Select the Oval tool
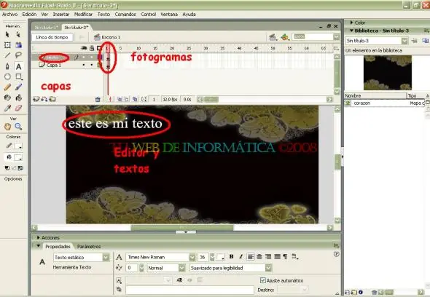Screen dimensions: 430x297 tap(7, 76)
